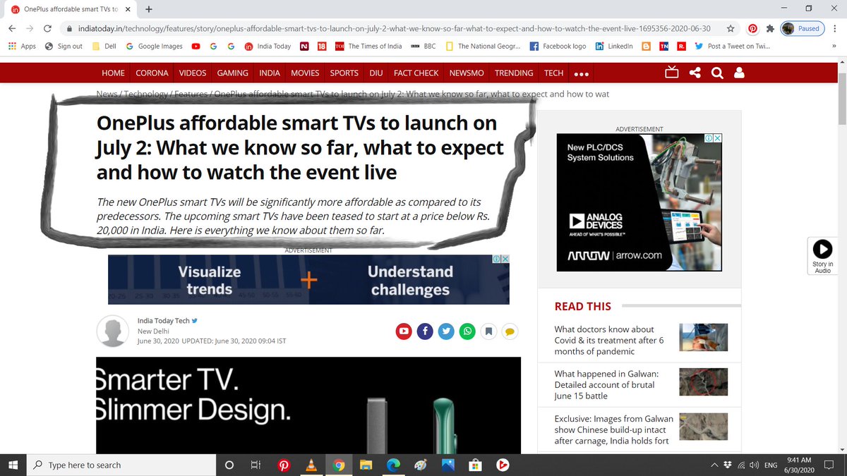Viewport: 847px width, 476px height.
Task: Expand the navbar's three-dot More menu
Action: (x=581, y=73)
